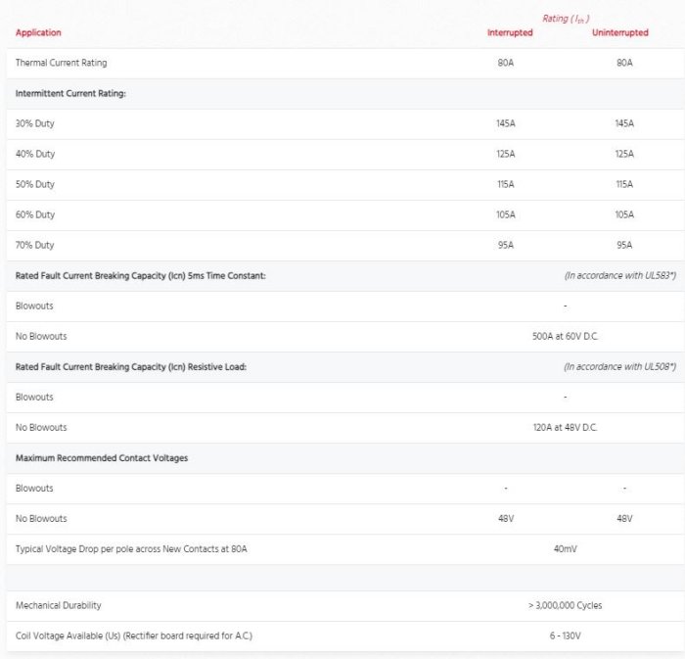This screenshot has width=685, height=659.
Task: Click the Mechanical Durability row label
Action: (x=59, y=606)
